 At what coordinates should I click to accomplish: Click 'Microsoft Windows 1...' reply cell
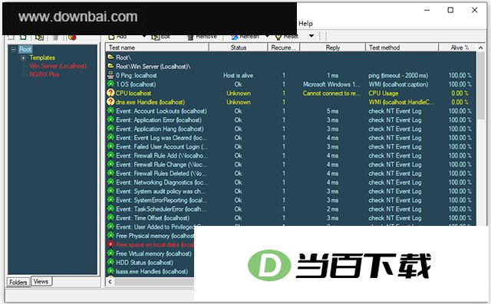pyautogui.click(x=331, y=84)
